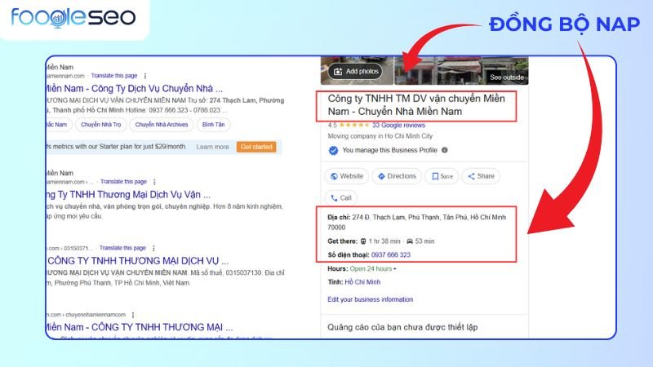Viewport: 653px width, 367px height.
Task: Open three-dot menu of second search result
Action: point(155,181)
